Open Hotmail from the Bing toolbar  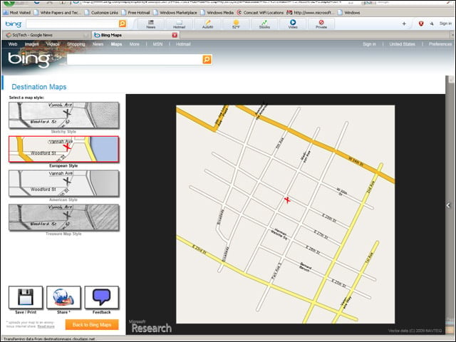[x=179, y=24]
